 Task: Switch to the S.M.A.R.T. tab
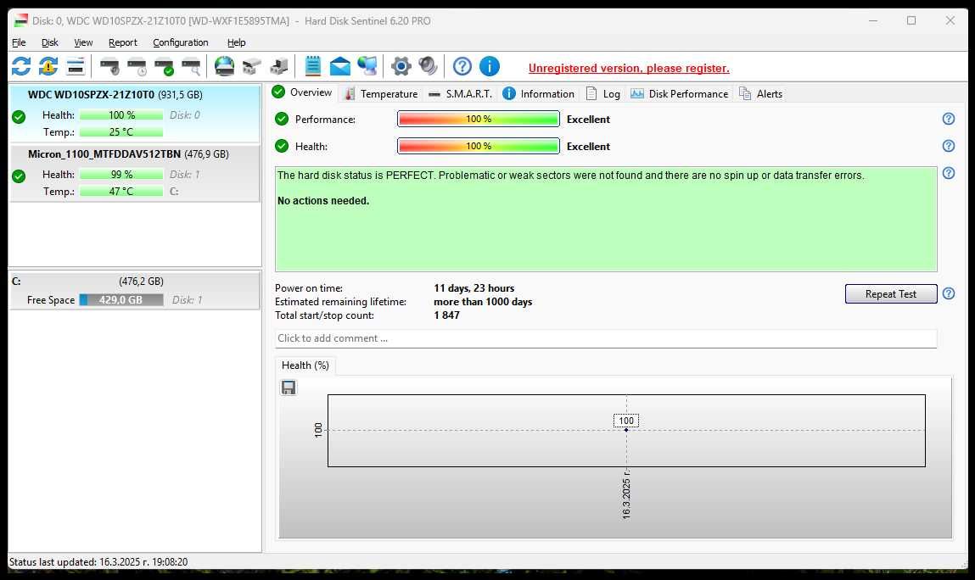point(460,94)
